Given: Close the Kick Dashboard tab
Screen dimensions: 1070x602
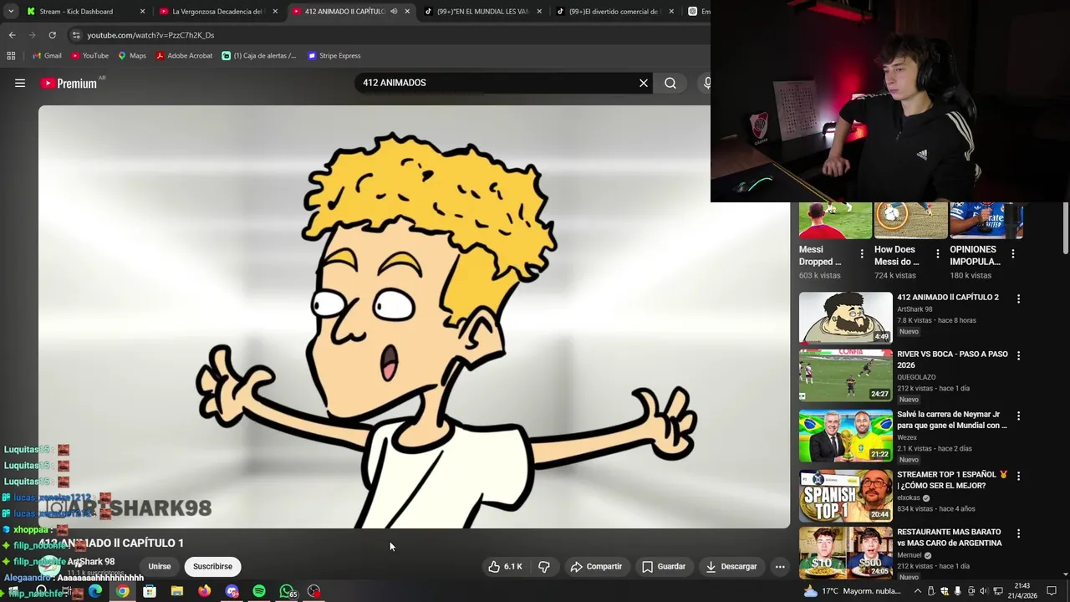Looking at the screenshot, I should [142, 12].
